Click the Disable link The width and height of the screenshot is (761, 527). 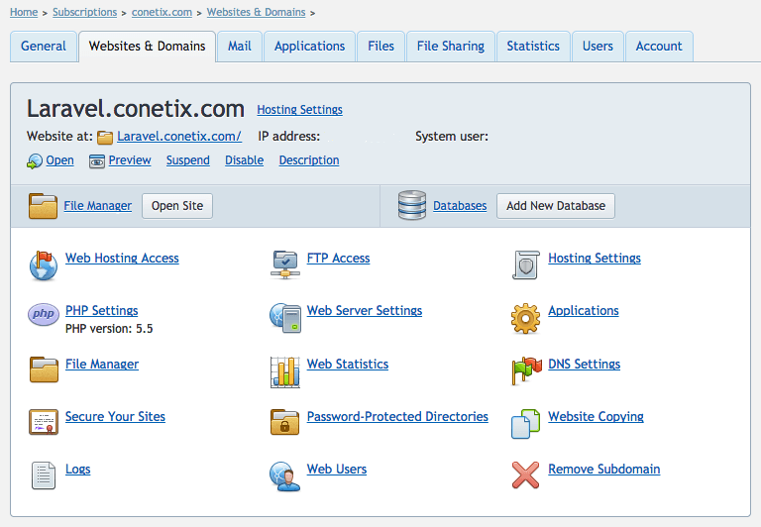coord(245,160)
